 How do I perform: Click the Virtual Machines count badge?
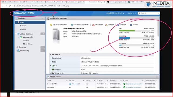[42, 34]
